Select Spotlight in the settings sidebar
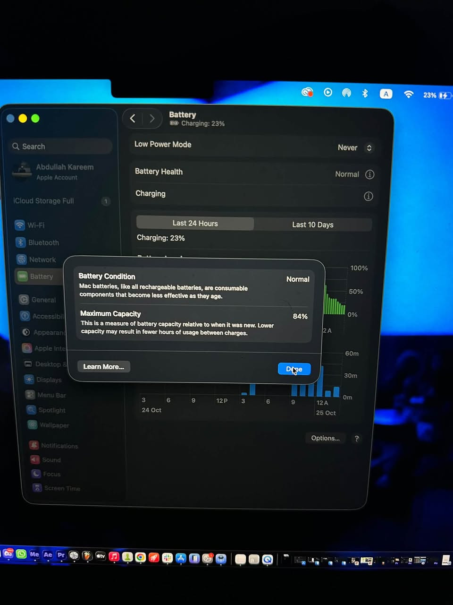 (x=46, y=410)
